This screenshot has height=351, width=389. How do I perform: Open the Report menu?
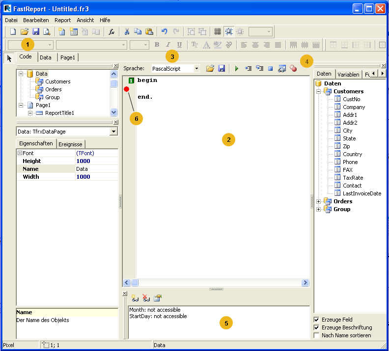(62, 20)
